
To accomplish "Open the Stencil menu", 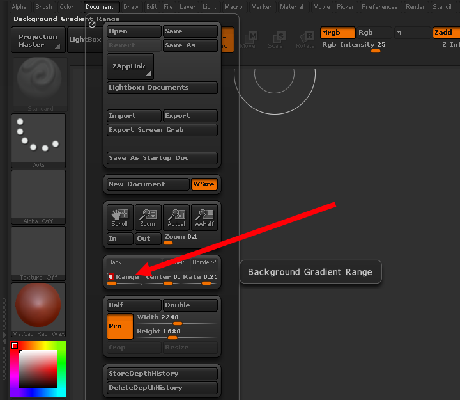I will click(x=442, y=7).
